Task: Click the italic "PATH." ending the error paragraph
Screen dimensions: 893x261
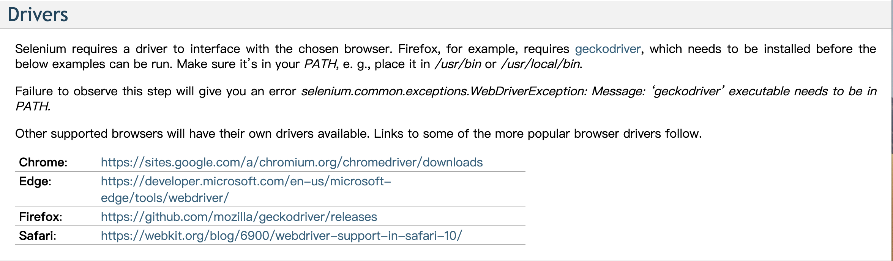Action: (33, 107)
